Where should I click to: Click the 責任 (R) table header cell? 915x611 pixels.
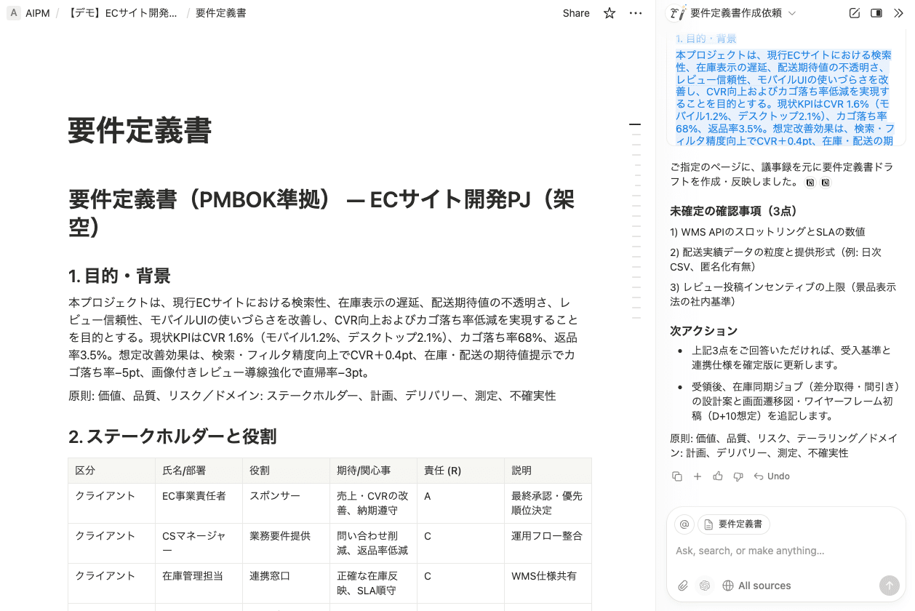pos(461,471)
